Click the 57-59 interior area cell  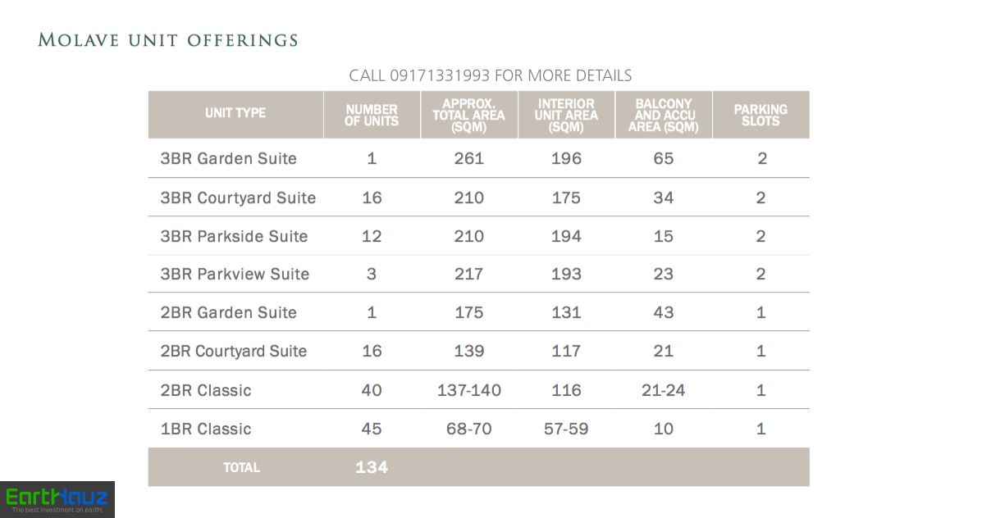(x=566, y=429)
